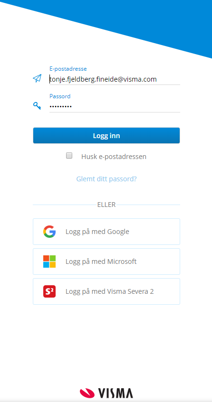Viewport: 212px width, 402px height.
Task: Click the Google G logo
Action: (49, 232)
